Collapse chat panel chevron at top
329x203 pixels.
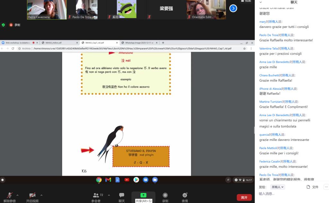tap(261, 2)
